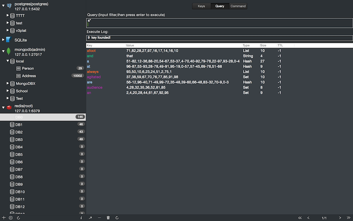Click the Redis root connection icon
This screenshot has height=221, width=353.
pyautogui.click(x=9, y=108)
